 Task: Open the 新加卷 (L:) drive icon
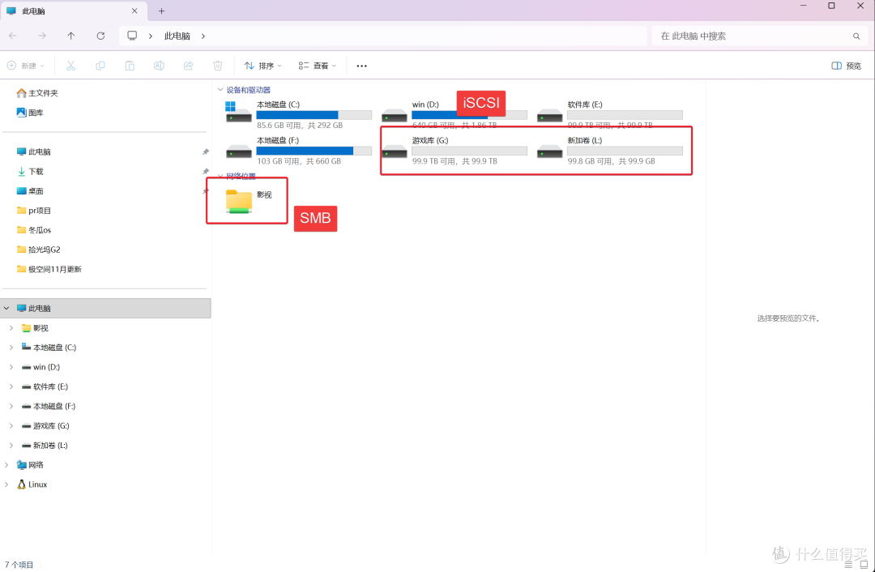coord(549,152)
